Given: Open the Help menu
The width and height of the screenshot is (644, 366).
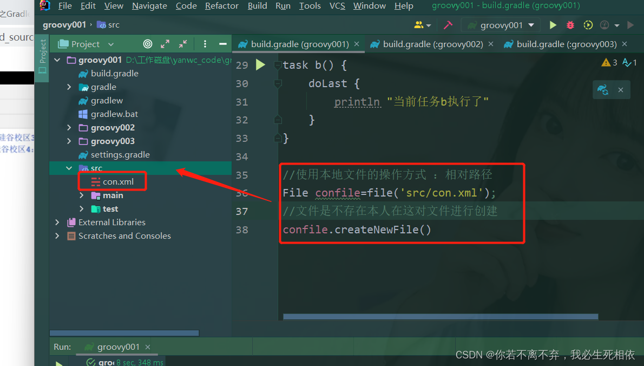Looking at the screenshot, I should coord(404,6).
